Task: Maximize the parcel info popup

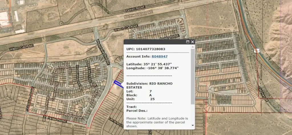Action: click(x=188, y=42)
